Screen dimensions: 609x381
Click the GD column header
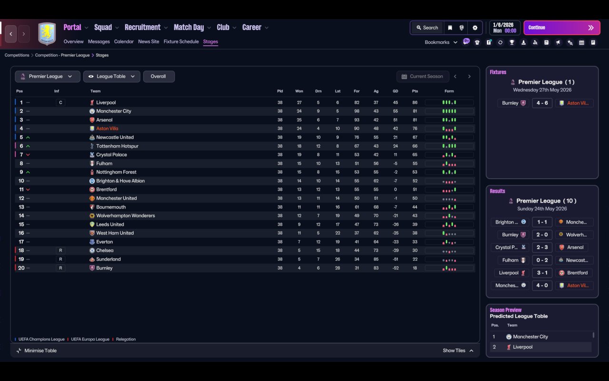[396, 91]
